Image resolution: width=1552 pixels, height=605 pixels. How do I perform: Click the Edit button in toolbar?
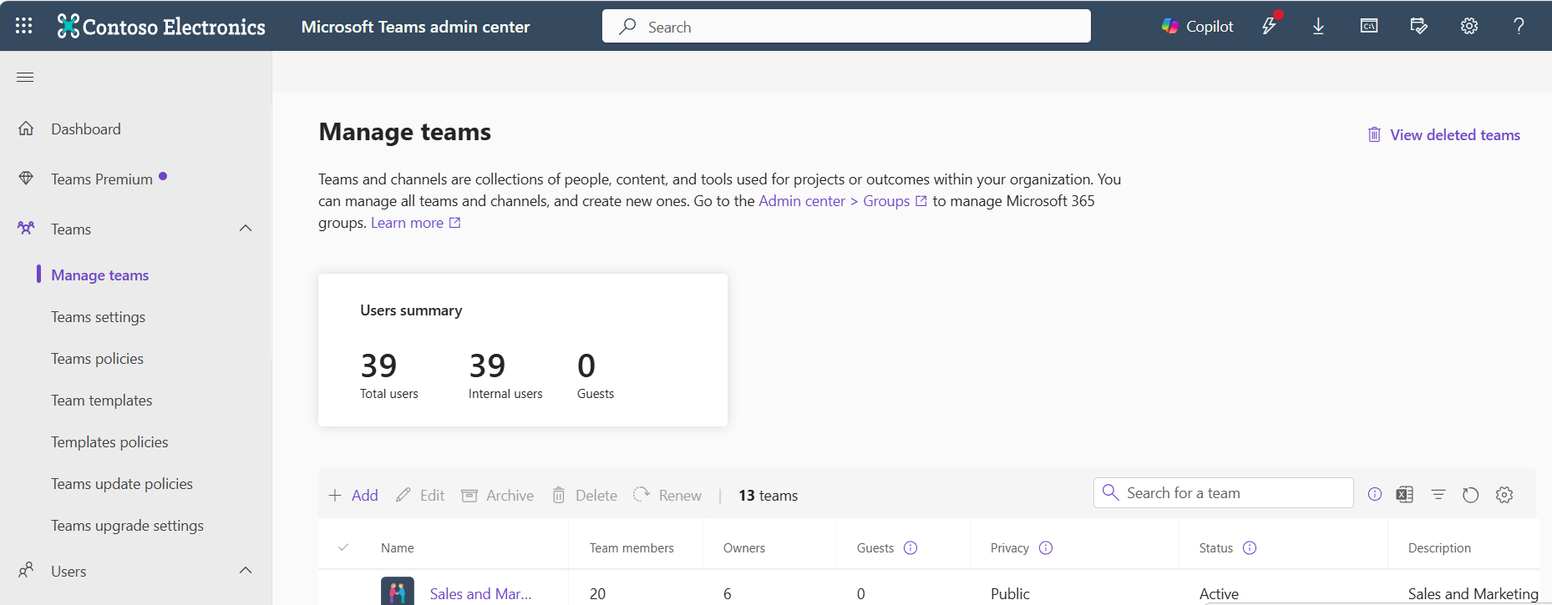click(420, 495)
